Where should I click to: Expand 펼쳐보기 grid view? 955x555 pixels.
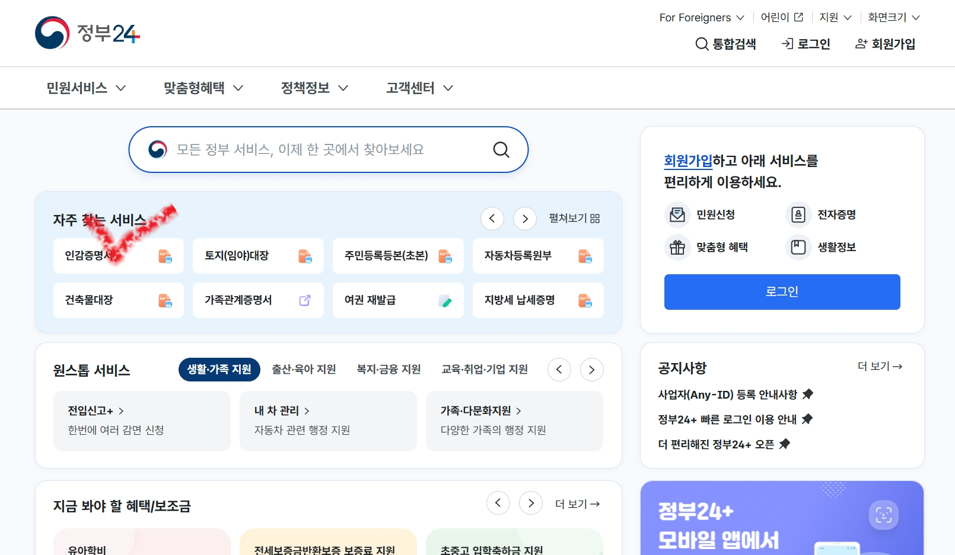(574, 219)
